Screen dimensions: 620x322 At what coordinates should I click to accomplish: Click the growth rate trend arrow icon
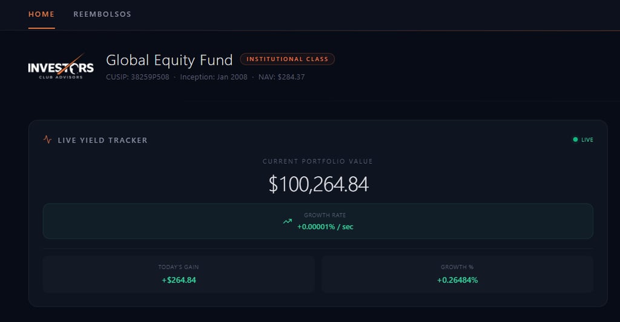[288, 221]
